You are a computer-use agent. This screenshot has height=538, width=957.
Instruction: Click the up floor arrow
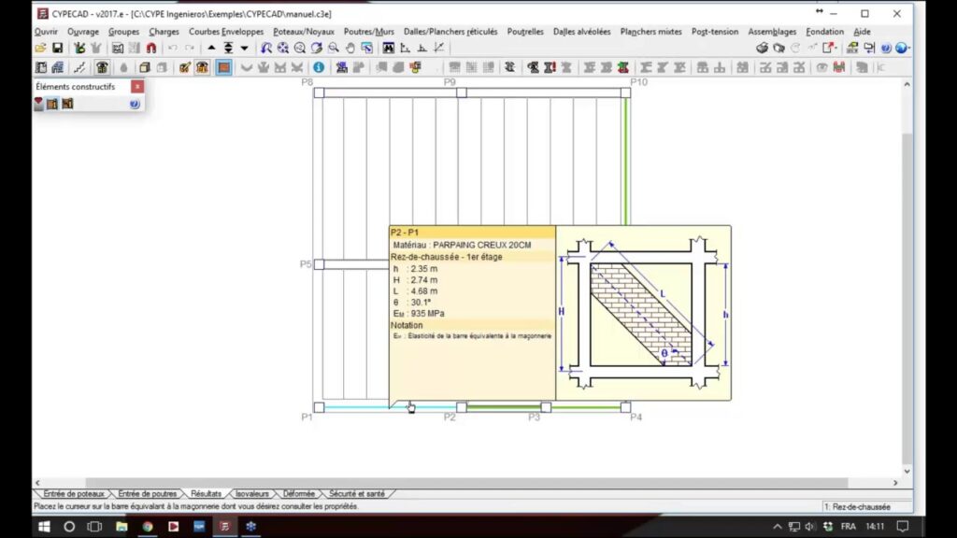(211, 48)
